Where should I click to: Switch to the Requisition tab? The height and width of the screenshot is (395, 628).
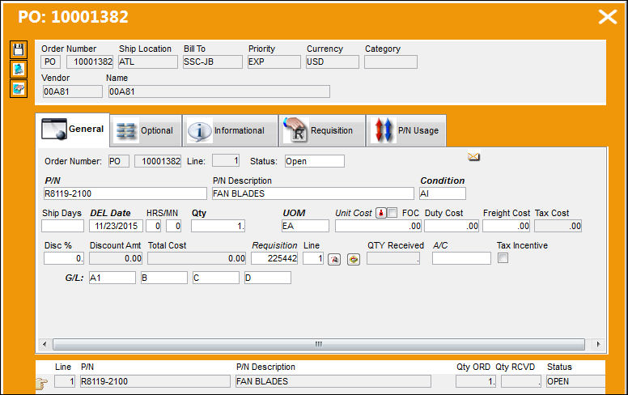pyautogui.click(x=322, y=130)
